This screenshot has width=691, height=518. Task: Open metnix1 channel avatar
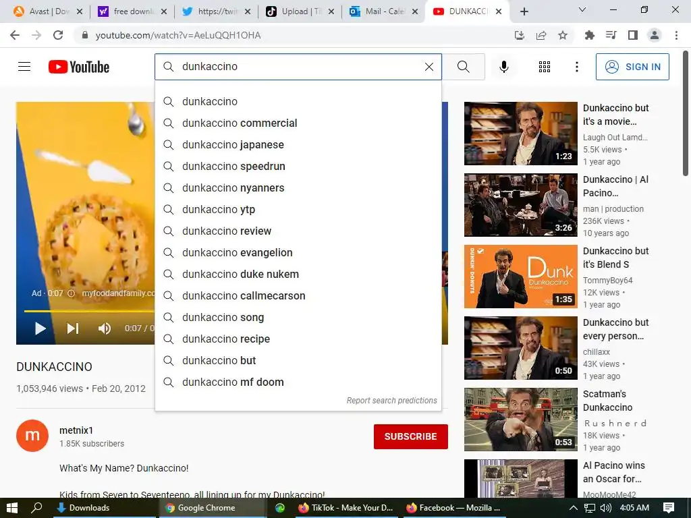point(32,436)
